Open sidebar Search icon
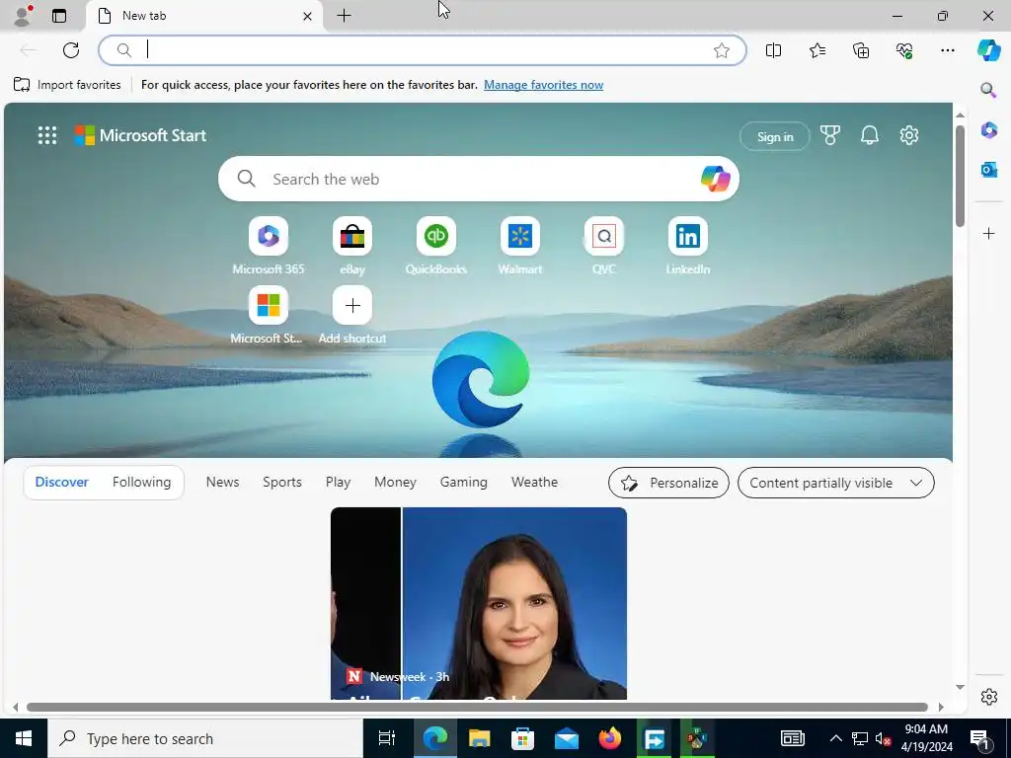This screenshot has width=1011, height=758. tap(988, 90)
